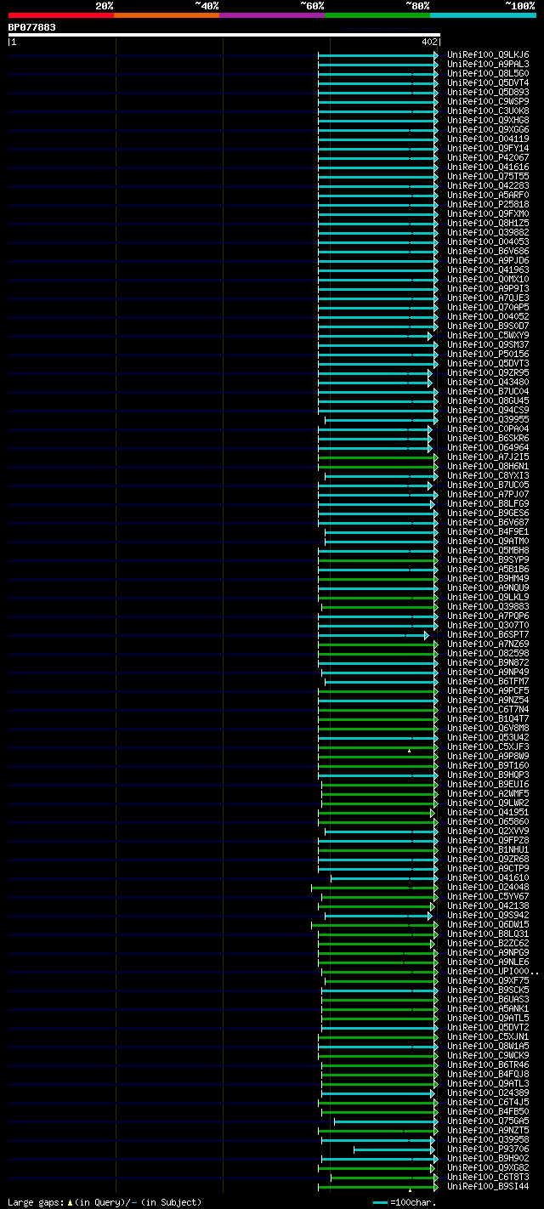Select the UniRef100_Q5MBH8 label
Image resolution: width=544 pixels, height=1209 pixels.
coord(488,550)
